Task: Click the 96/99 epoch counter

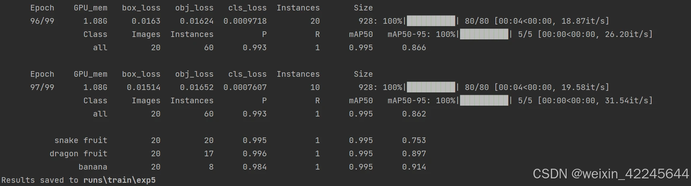Action: [x=42, y=21]
